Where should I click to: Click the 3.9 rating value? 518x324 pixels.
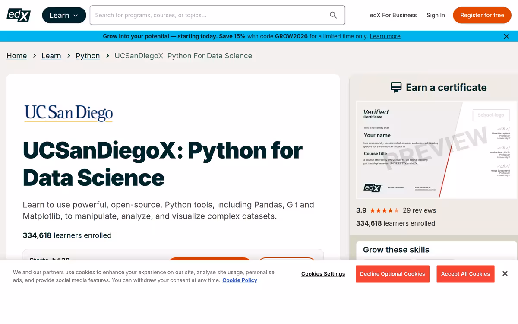click(x=361, y=210)
